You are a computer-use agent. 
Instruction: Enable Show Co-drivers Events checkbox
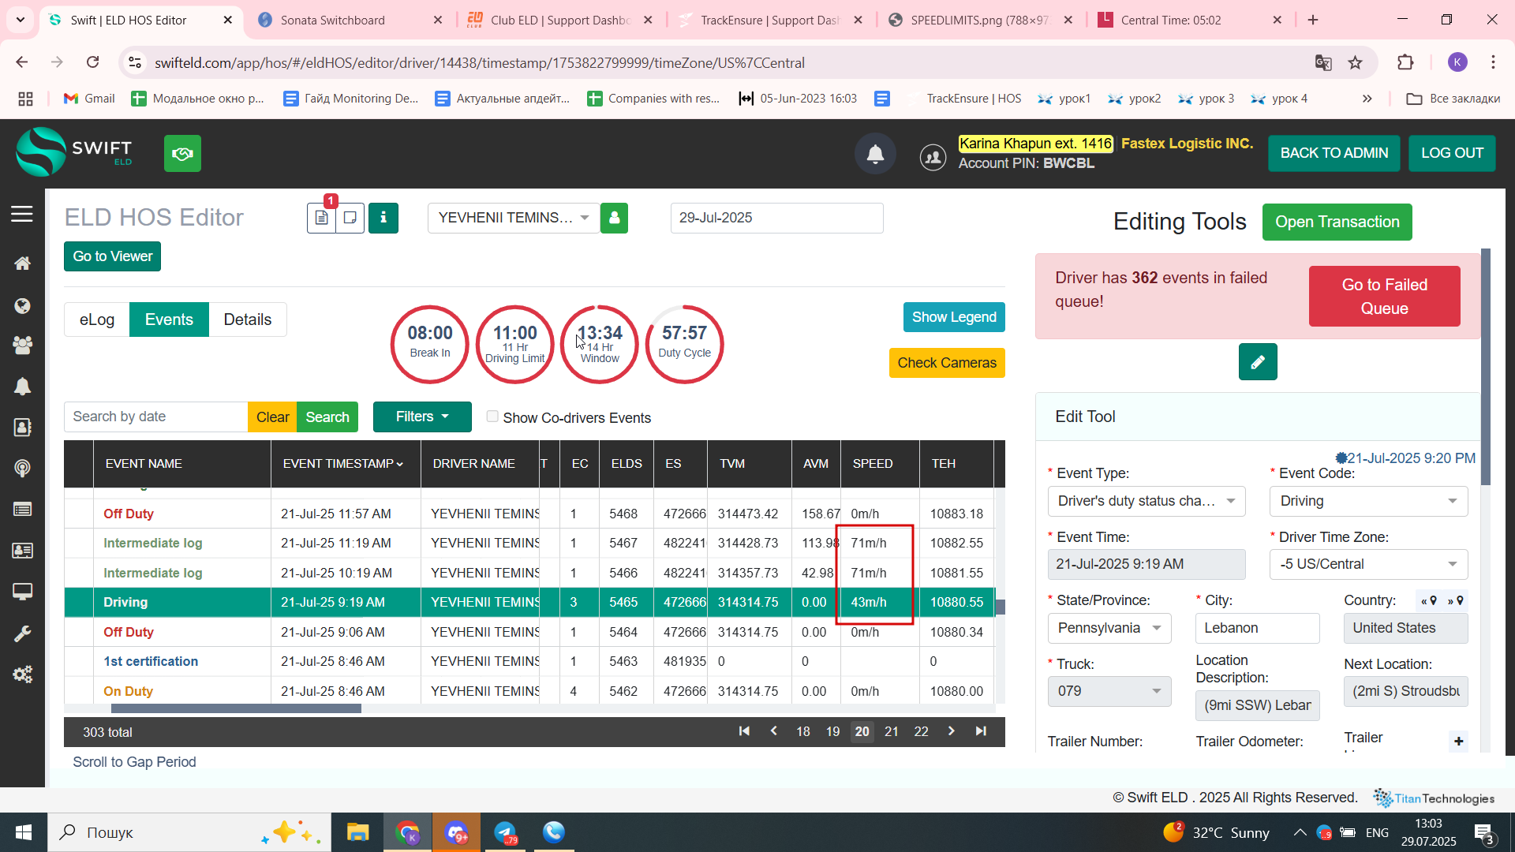coord(492,417)
